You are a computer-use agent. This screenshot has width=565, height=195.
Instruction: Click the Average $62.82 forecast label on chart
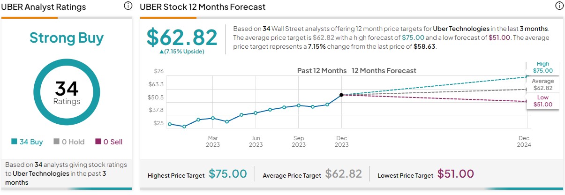(543, 85)
